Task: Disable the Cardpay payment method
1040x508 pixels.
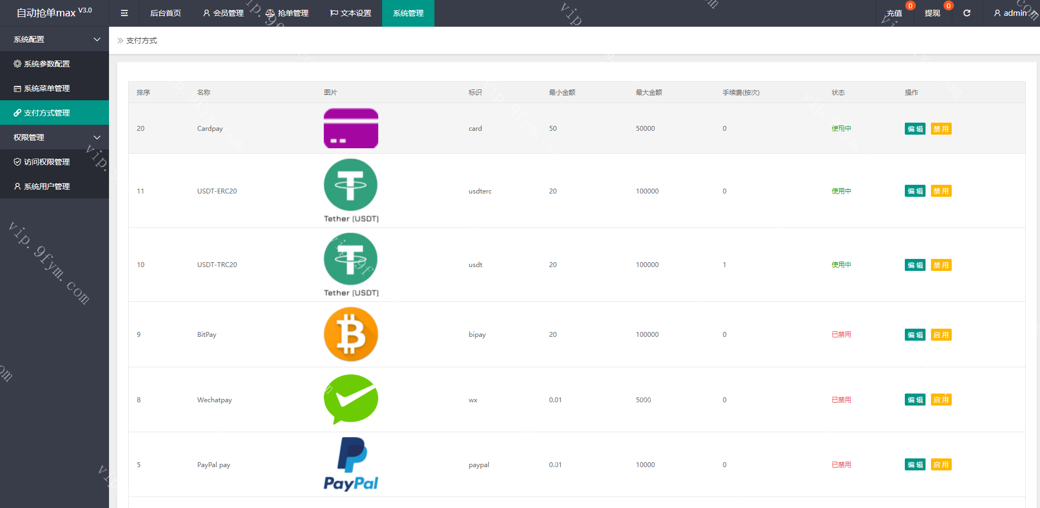Action: [x=941, y=129]
